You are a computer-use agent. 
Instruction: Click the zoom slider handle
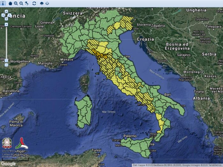(x=6, y=61)
